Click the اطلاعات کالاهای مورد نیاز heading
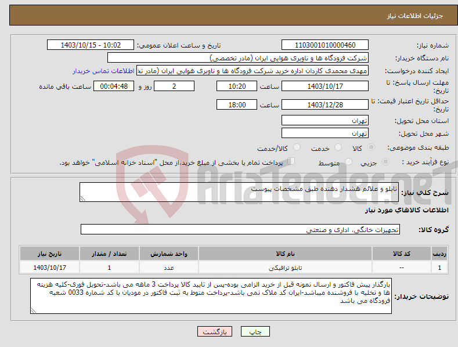The width and height of the screenshot is (458, 347). (406, 210)
